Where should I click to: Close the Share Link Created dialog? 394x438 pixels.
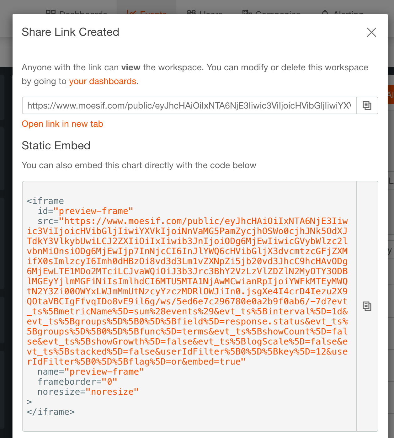click(371, 32)
